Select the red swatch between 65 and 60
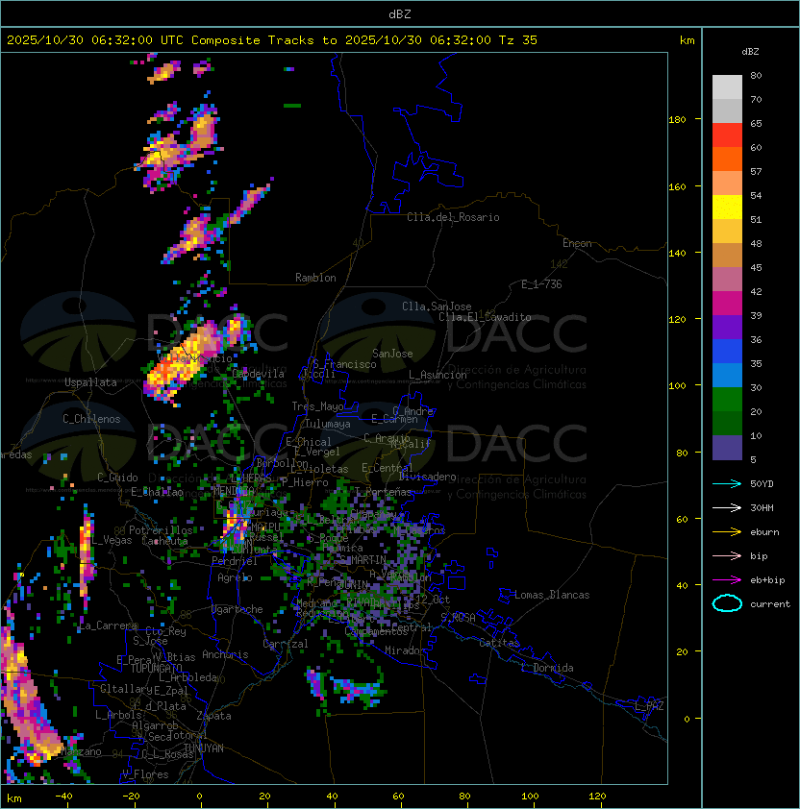This screenshot has height=809, width=800. pyautogui.click(x=727, y=135)
